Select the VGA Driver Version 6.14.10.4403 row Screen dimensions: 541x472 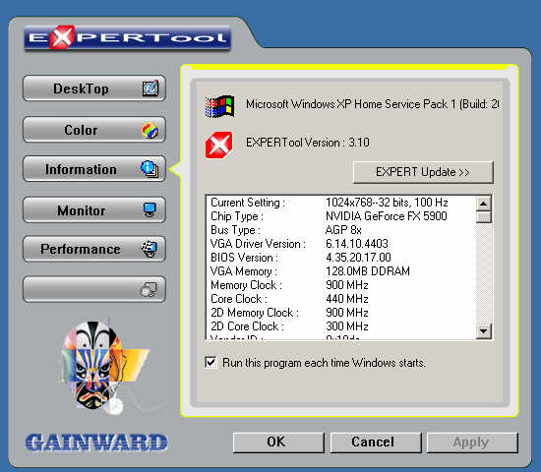(340, 244)
